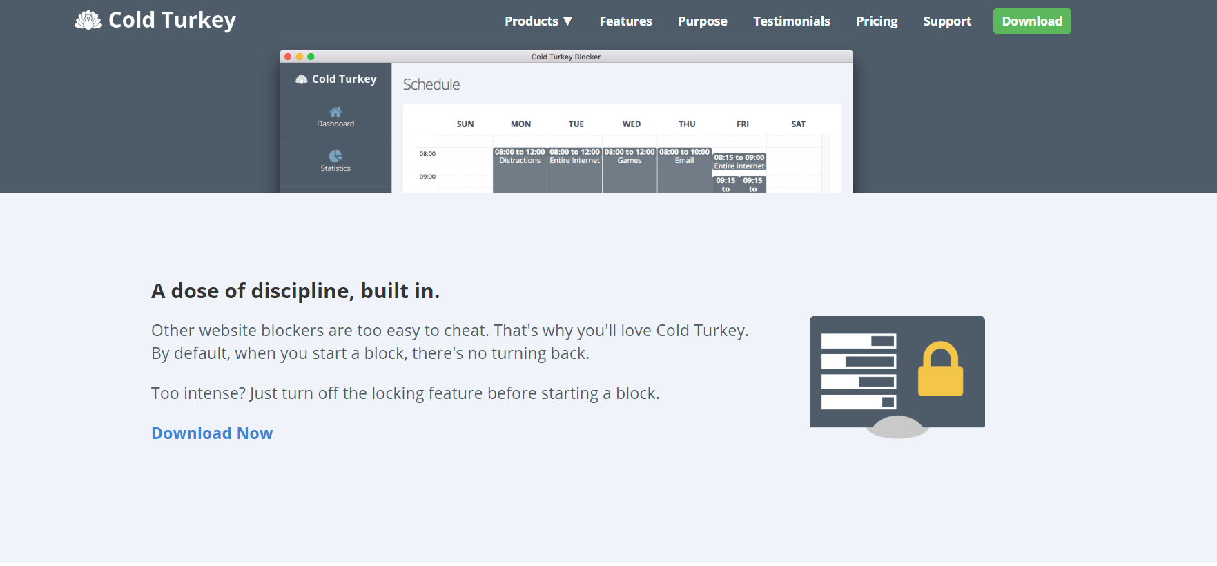Click the Cold Turkey logo in website header
The height and width of the screenshot is (566, 1217).
click(155, 21)
